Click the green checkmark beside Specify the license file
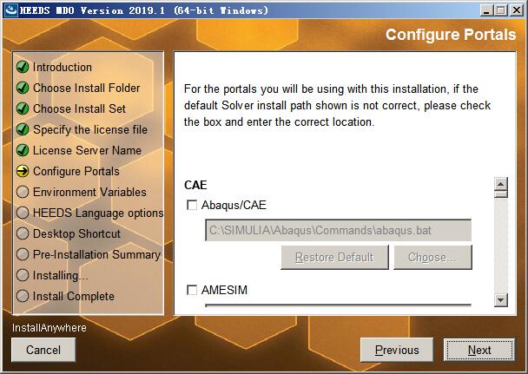 [23, 129]
